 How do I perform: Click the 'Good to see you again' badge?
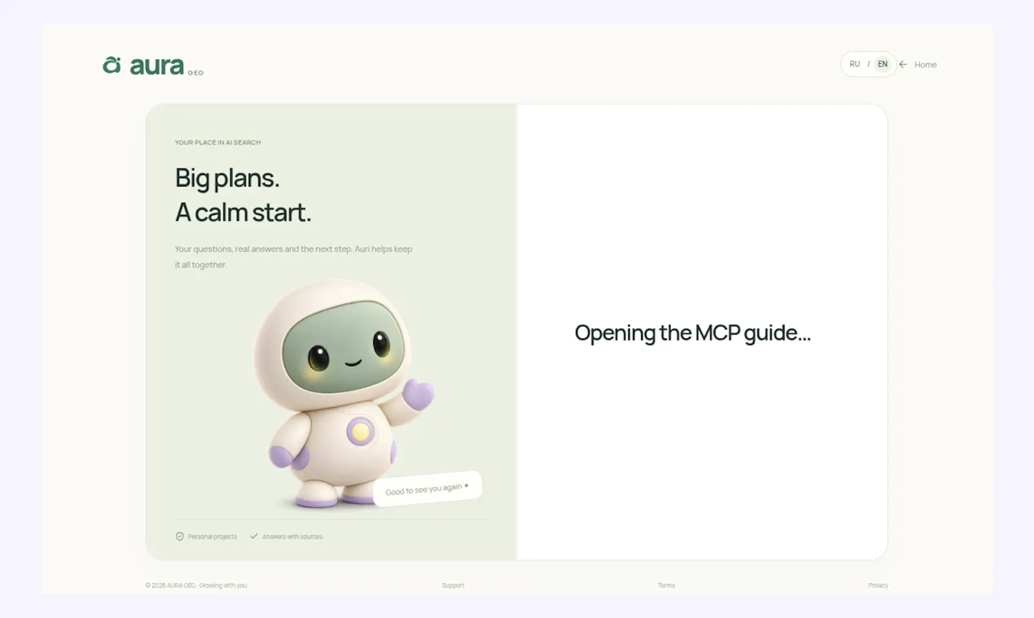(x=427, y=489)
